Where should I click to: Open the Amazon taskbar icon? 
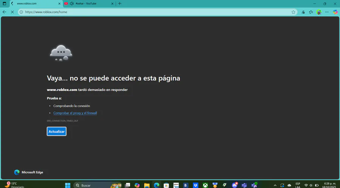pyautogui.click(x=176, y=185)
